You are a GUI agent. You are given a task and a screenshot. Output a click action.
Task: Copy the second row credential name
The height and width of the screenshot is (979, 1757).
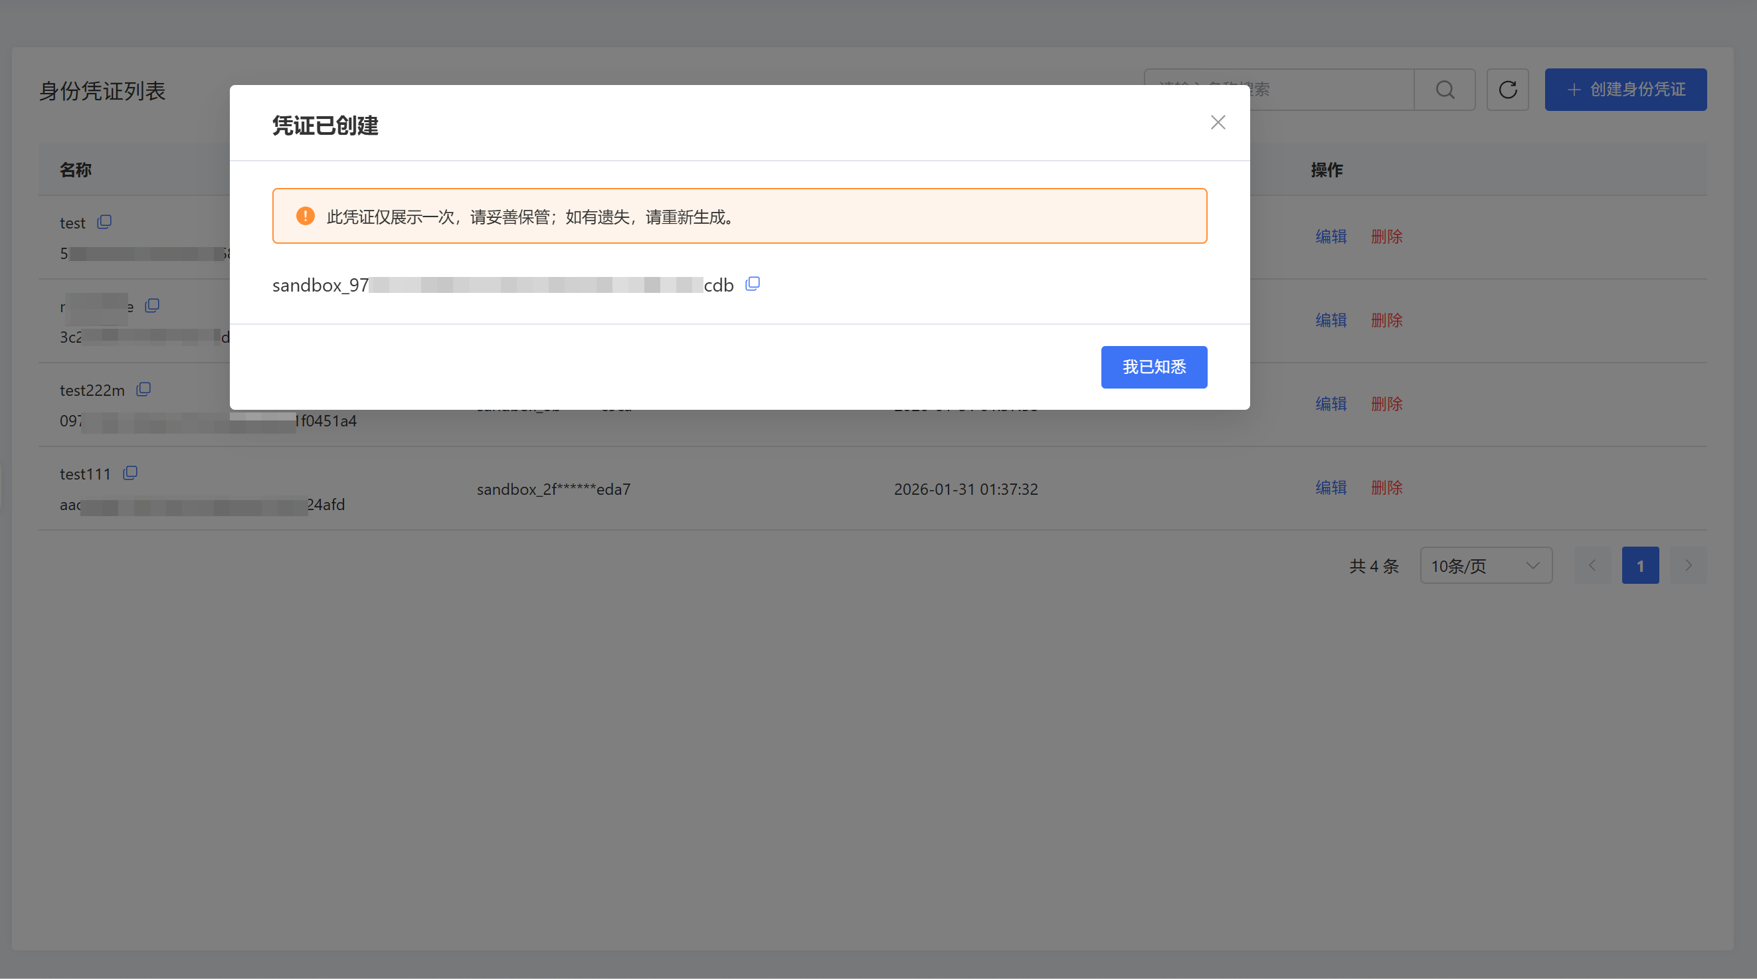point(152,306)
